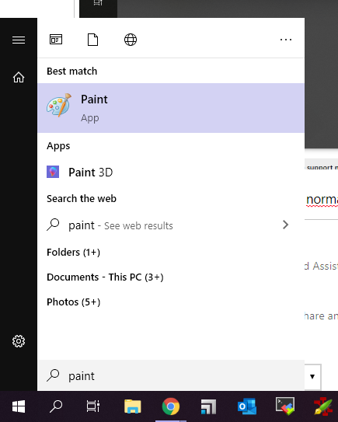Click the search box containing 'paint'

pyautogui.click(x=171, y=375)
